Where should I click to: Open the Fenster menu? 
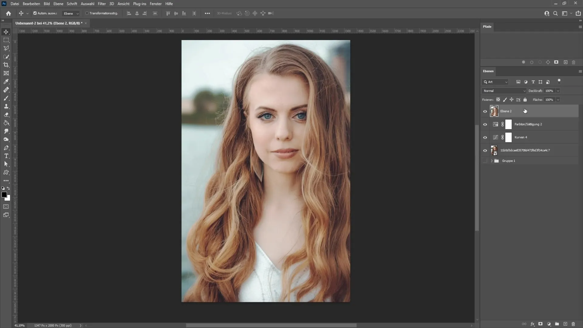(155, 4)
